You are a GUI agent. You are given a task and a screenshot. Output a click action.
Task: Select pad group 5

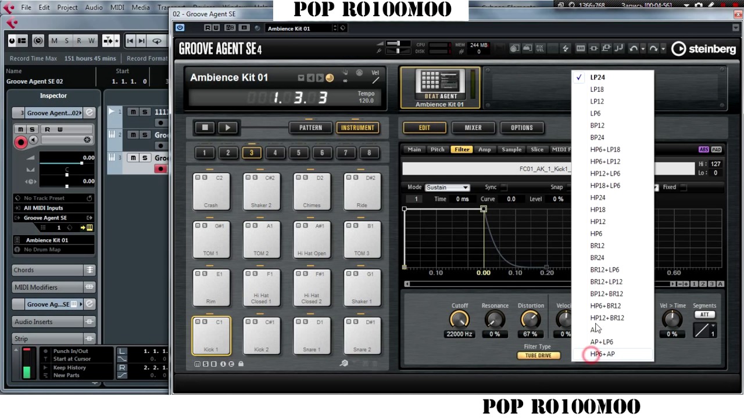coord(299,153)
